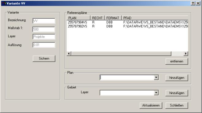202x113 pixels.
Task: Select row 255787984VS in reference list
Action: pos(128,22)
